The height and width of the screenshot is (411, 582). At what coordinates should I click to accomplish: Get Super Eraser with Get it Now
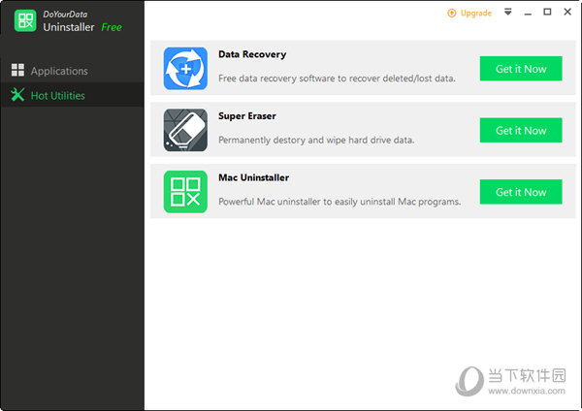(521, 130)
